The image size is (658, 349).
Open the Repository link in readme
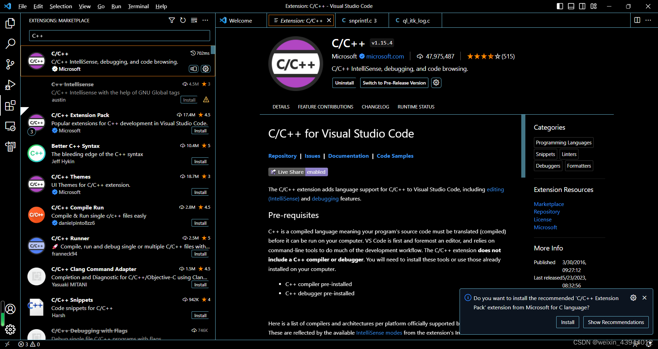282,156
